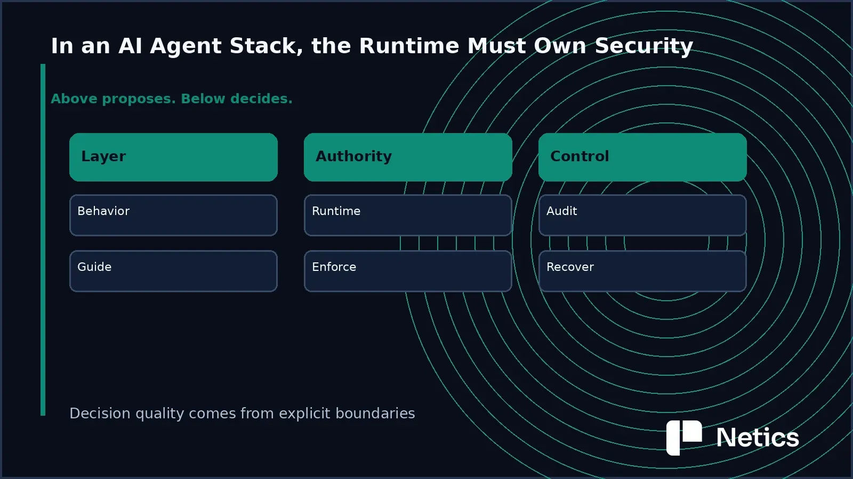This screenshot has width=853, height=479.
Task: Select the slide title about Runtime security
Action: point(372,46)
